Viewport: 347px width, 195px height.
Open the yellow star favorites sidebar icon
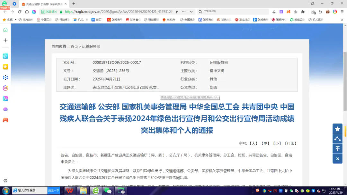(5, 67)
